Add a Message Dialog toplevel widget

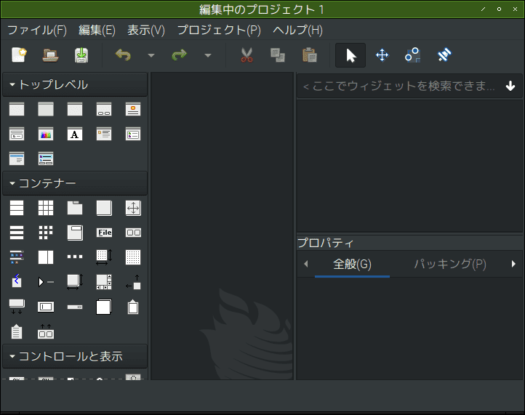(x=104, y=134)
